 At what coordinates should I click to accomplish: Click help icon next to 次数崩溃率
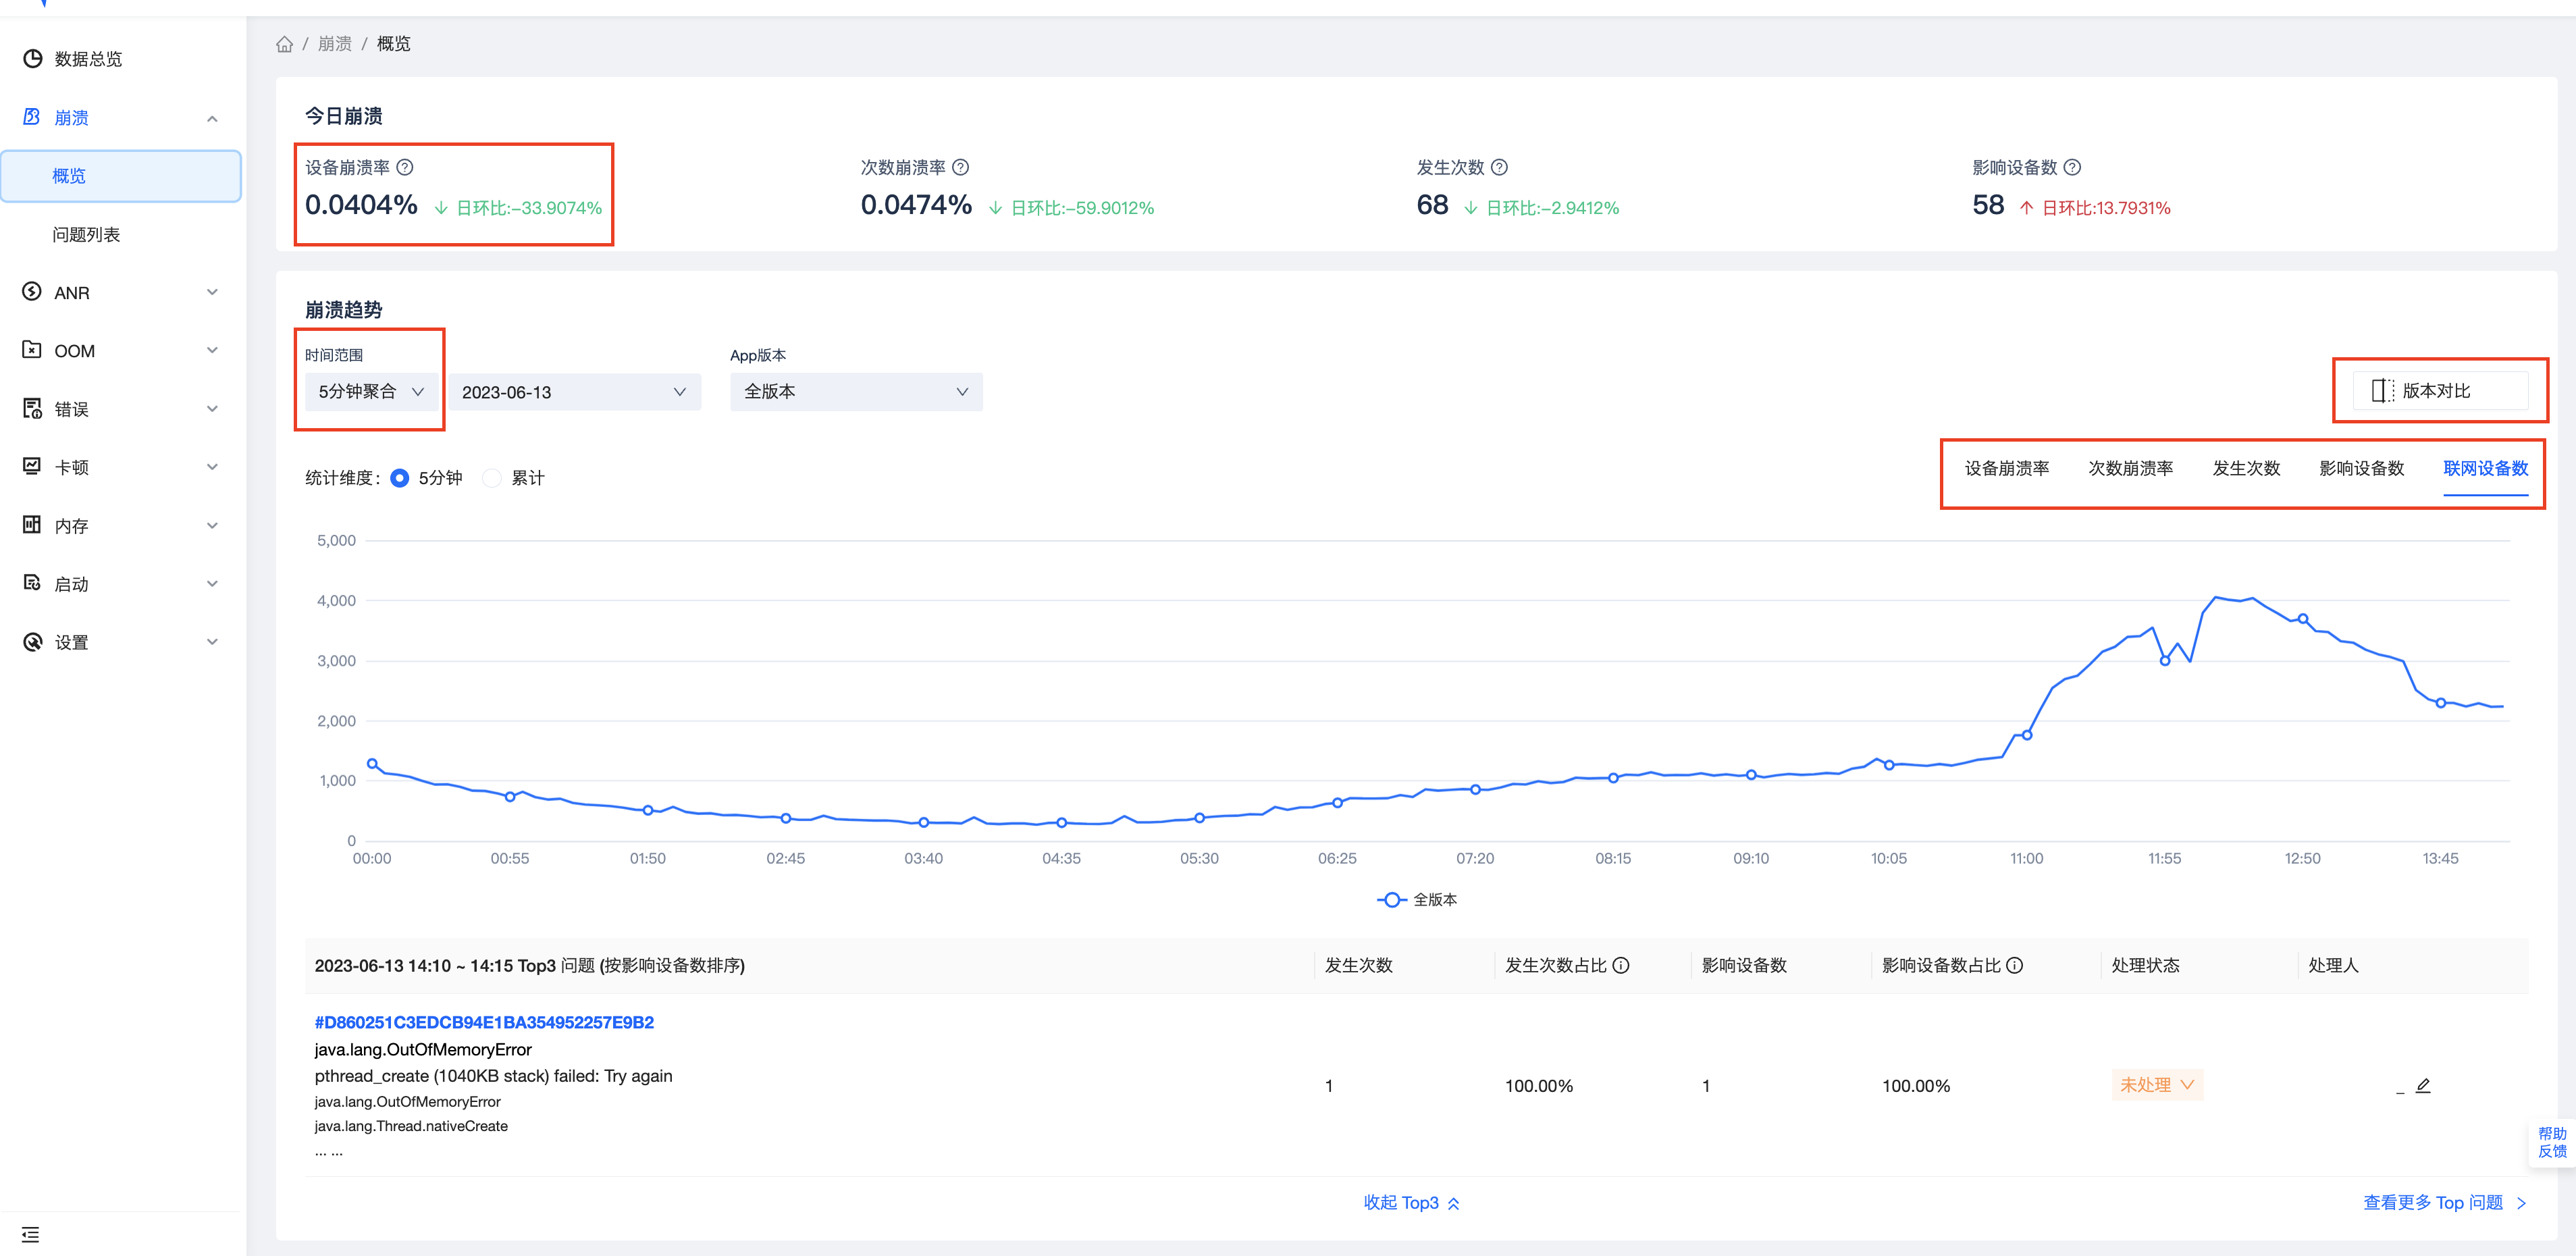(x=961, y=167)
